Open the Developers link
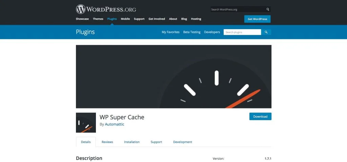Screen dimensions: 347x162 [x=212, y=32]
